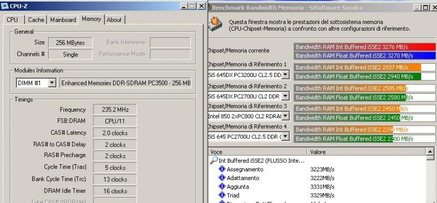Screen dimensions: 437x203
Task: Click the flaming memory chip Sandra icon
Action: click(x=216, y=24)
